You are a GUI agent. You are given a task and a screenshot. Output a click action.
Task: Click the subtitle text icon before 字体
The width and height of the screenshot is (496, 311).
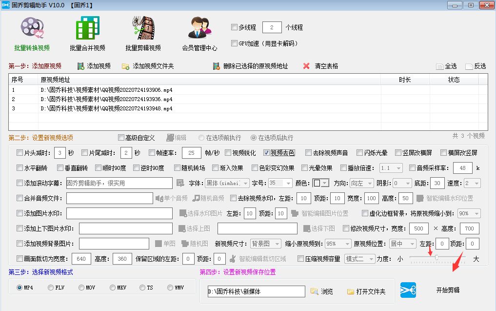coord(180,183)
